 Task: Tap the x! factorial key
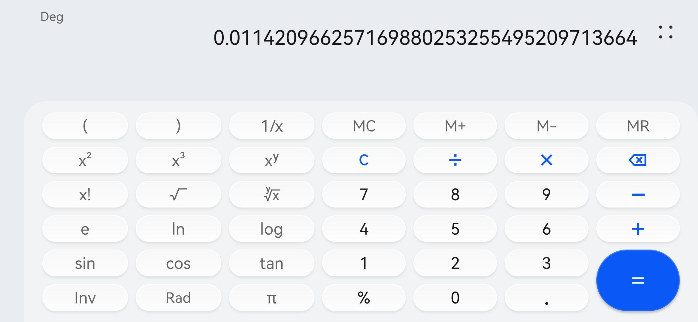(85, 195)
